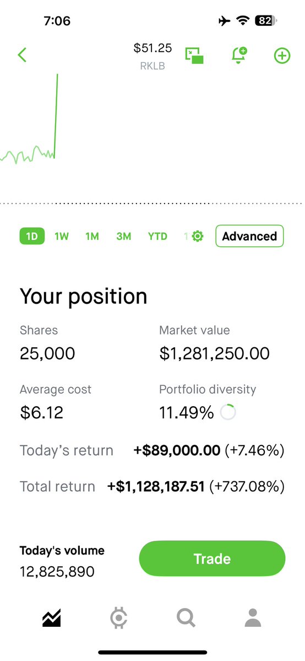Select the 3M chart range
Image resolution: width=305 pixels, height=661 pixels.
coord(124,237)
